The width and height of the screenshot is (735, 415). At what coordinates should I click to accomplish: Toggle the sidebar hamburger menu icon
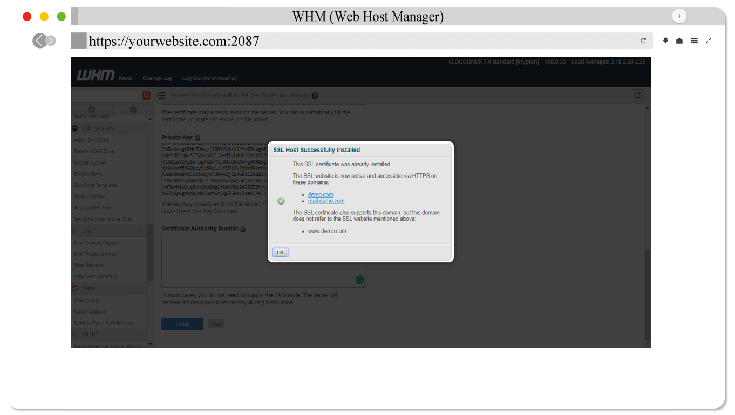(161, 96)
